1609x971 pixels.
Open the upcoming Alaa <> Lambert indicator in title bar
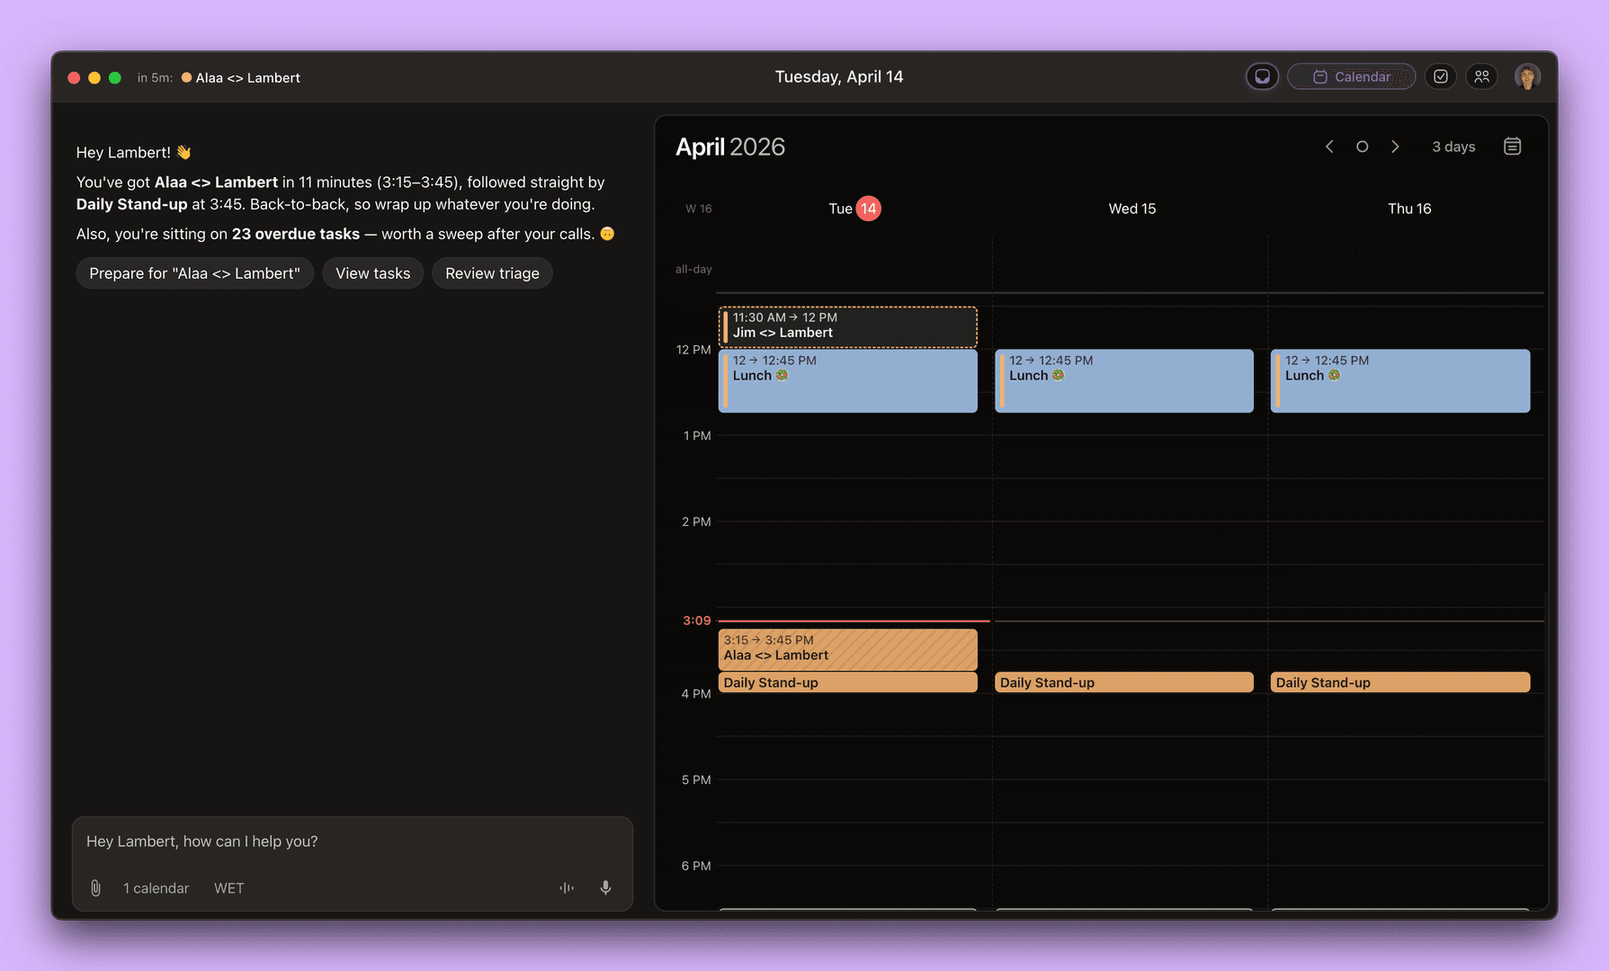[x=240, y=78]
